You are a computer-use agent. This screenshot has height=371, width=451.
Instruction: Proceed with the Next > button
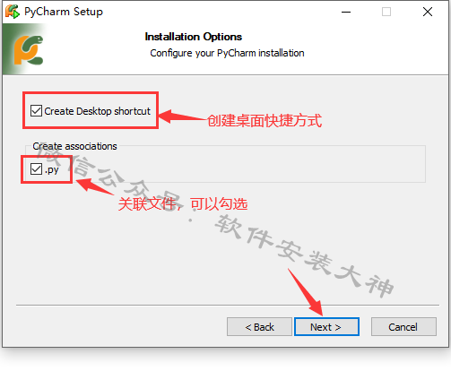pyautogui.click(x=326, y=327)
